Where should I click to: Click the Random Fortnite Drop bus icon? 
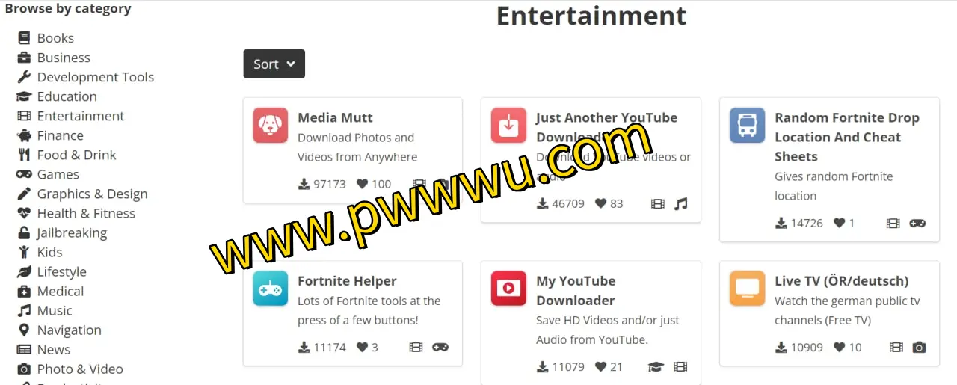pos(748,126)
